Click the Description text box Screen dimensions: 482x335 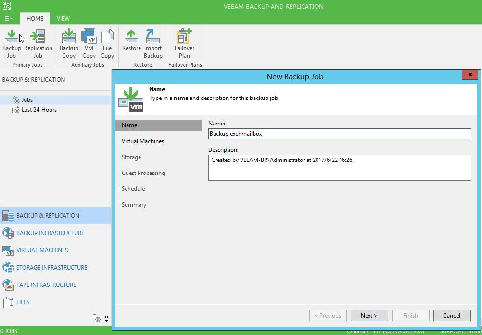[340, 168]
